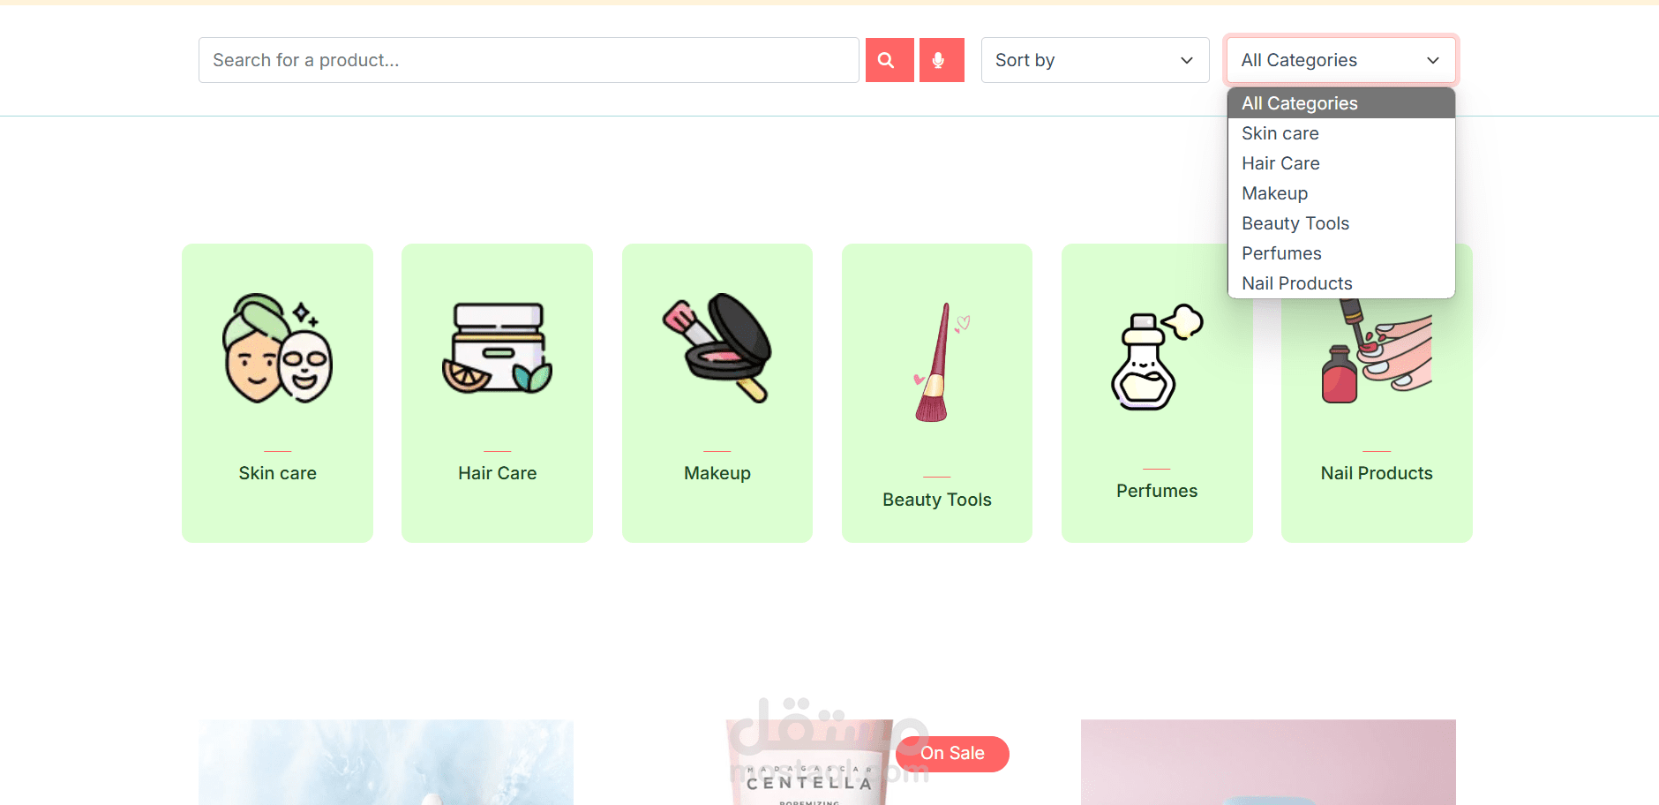1659x805 pixels.
Task: Choose the Beauty Tools brush icon
Action: (941, 362)
